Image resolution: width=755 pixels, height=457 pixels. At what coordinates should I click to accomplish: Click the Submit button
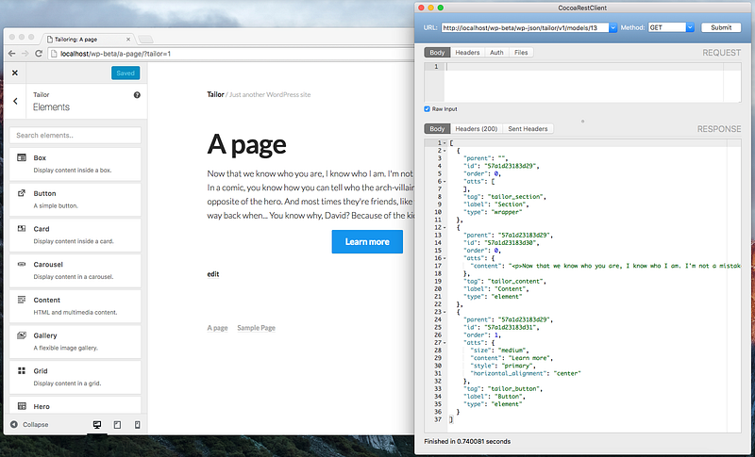tap(721, 28)
